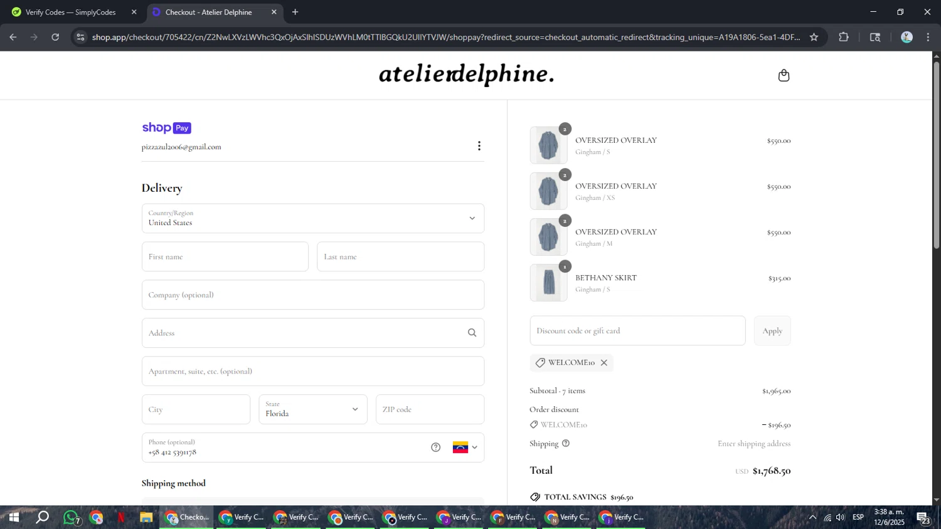The image size is (941, 529).
Task: Open the notification center icon
Action: [923, 518]
